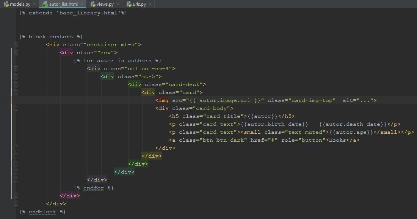
Task: Open the urls.py tab
Action: click(140, 4)
